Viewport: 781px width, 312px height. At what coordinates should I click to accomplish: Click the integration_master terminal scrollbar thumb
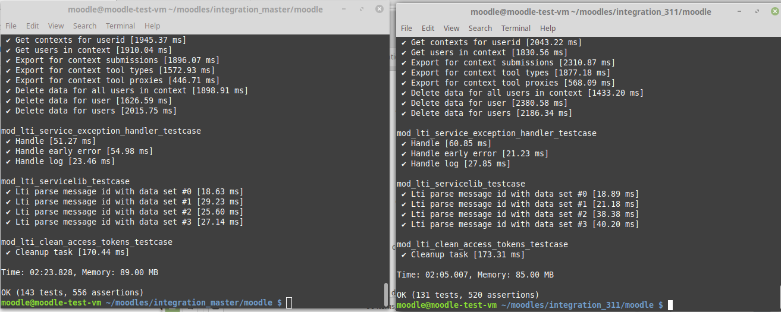(x=386, y=294)
